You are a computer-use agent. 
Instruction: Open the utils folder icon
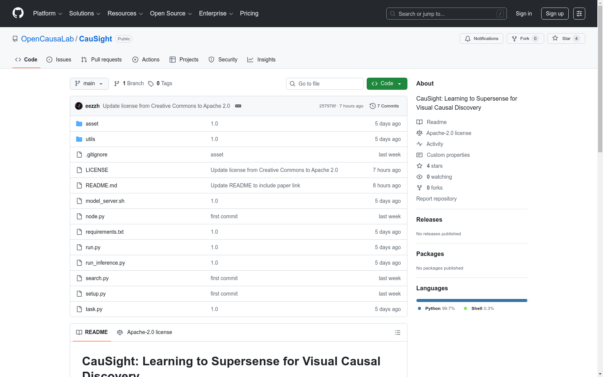click(x=79, y=139)
